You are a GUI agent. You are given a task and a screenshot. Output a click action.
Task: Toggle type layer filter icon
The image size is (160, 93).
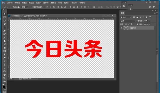[x=140, y=17]
